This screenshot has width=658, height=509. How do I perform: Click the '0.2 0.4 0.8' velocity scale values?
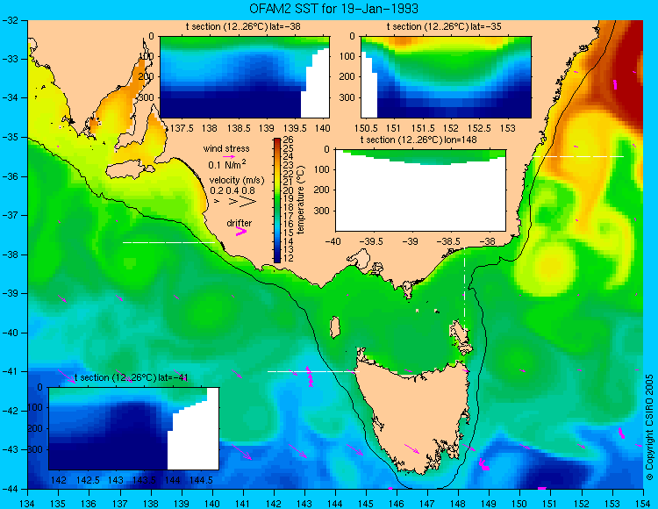tap(232, 190)
